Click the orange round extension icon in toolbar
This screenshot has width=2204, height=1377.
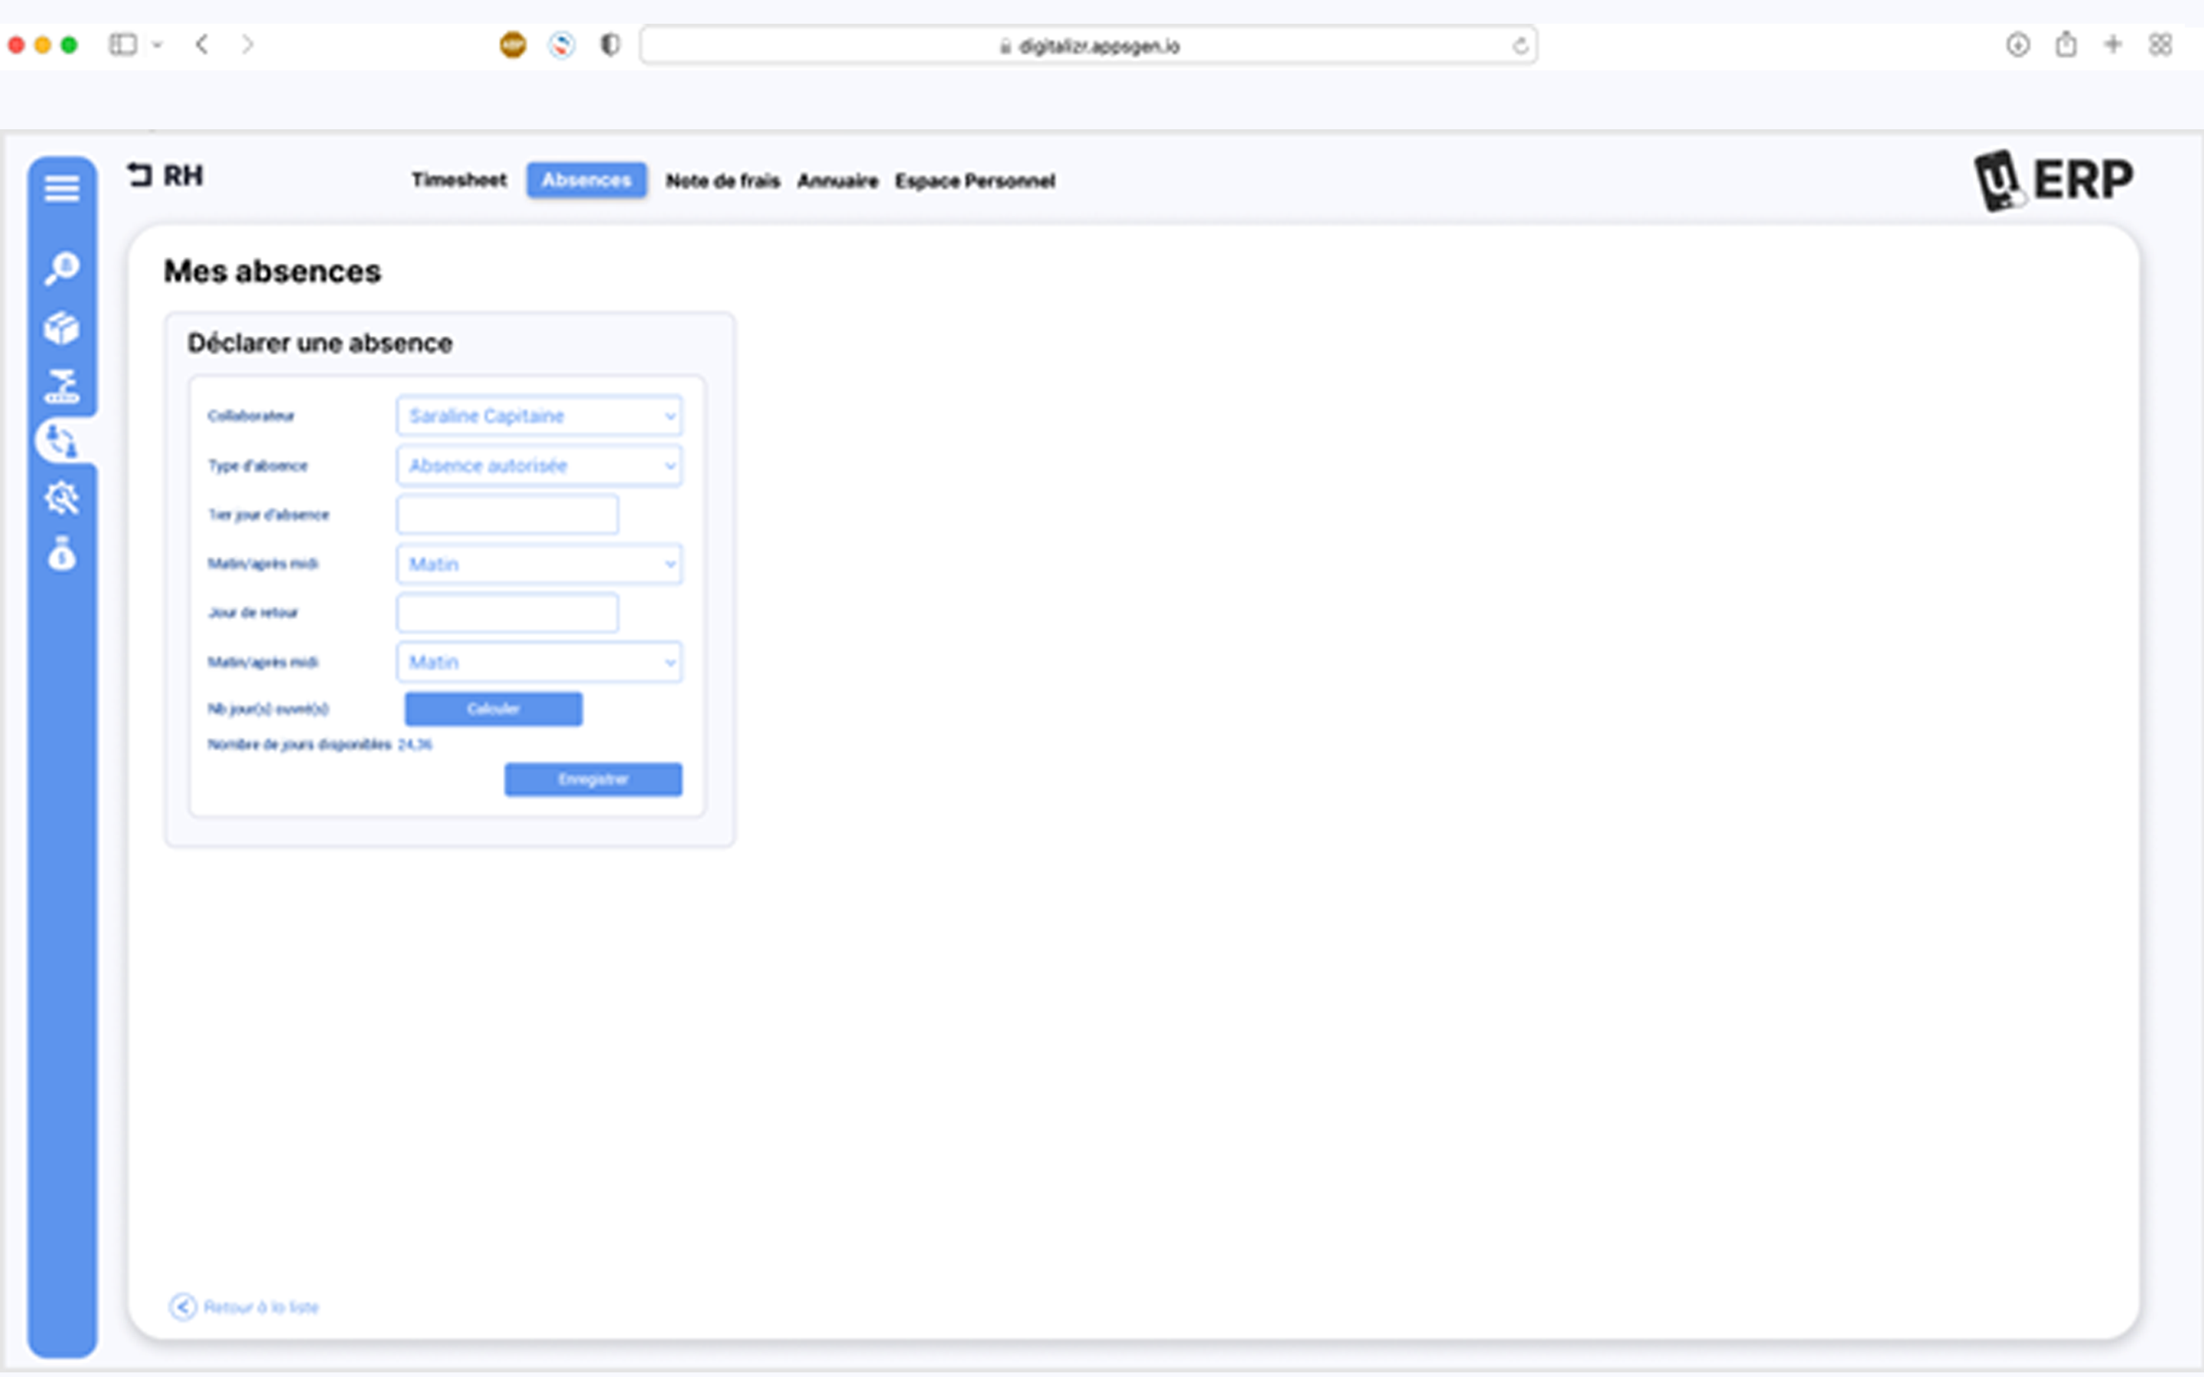tap(514, 44)
